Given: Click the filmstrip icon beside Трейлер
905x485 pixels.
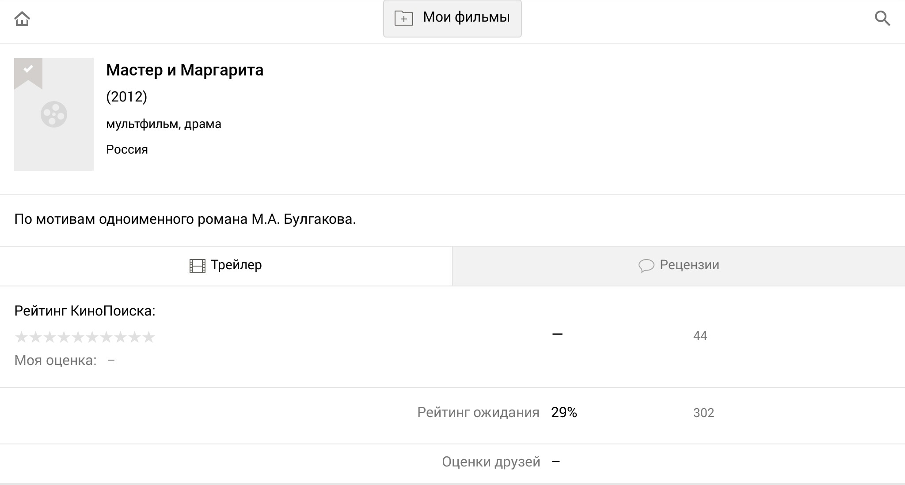Looking at the screenshot, I should coord(198,266).
